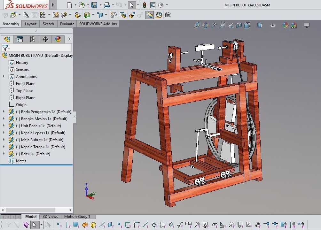Image resolution: width=321 pixels, height=230 pixels.
Task: Open the File Properties list icon
Action: (x=153, y=5)
